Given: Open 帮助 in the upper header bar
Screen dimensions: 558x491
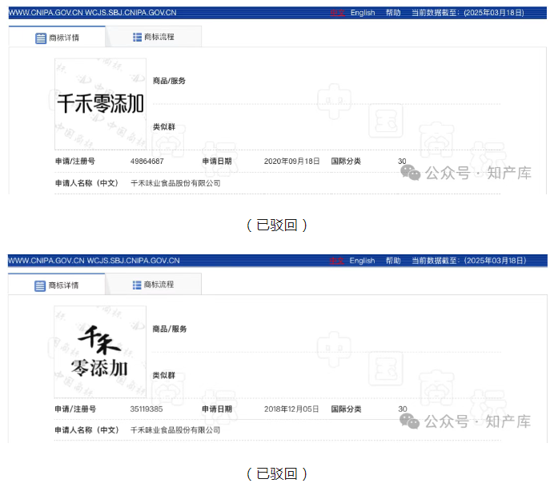Looking at the screenshot, I should pyautogui.click(x=392, y=13).
